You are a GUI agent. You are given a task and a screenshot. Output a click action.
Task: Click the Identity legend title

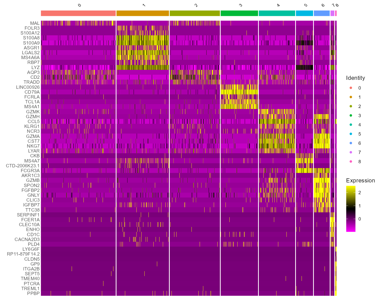[355, 78]
